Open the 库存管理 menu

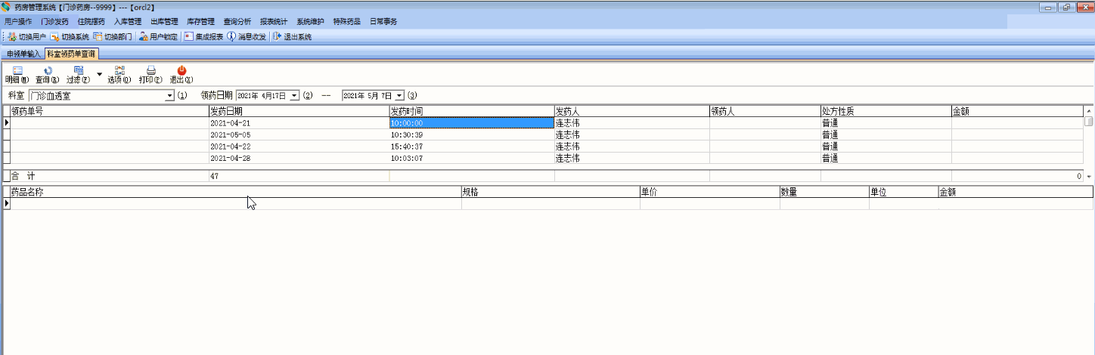point(200,22)
